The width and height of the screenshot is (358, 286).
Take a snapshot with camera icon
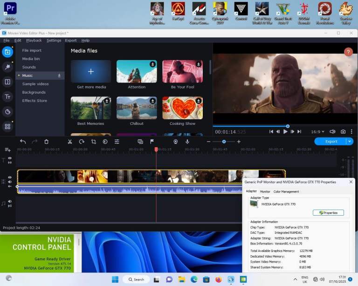coord(343,132)
